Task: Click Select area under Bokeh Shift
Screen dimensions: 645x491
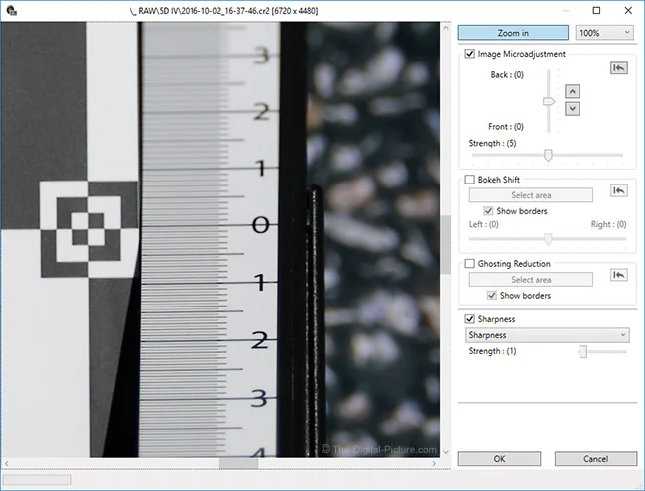Action: pos(531,195)
